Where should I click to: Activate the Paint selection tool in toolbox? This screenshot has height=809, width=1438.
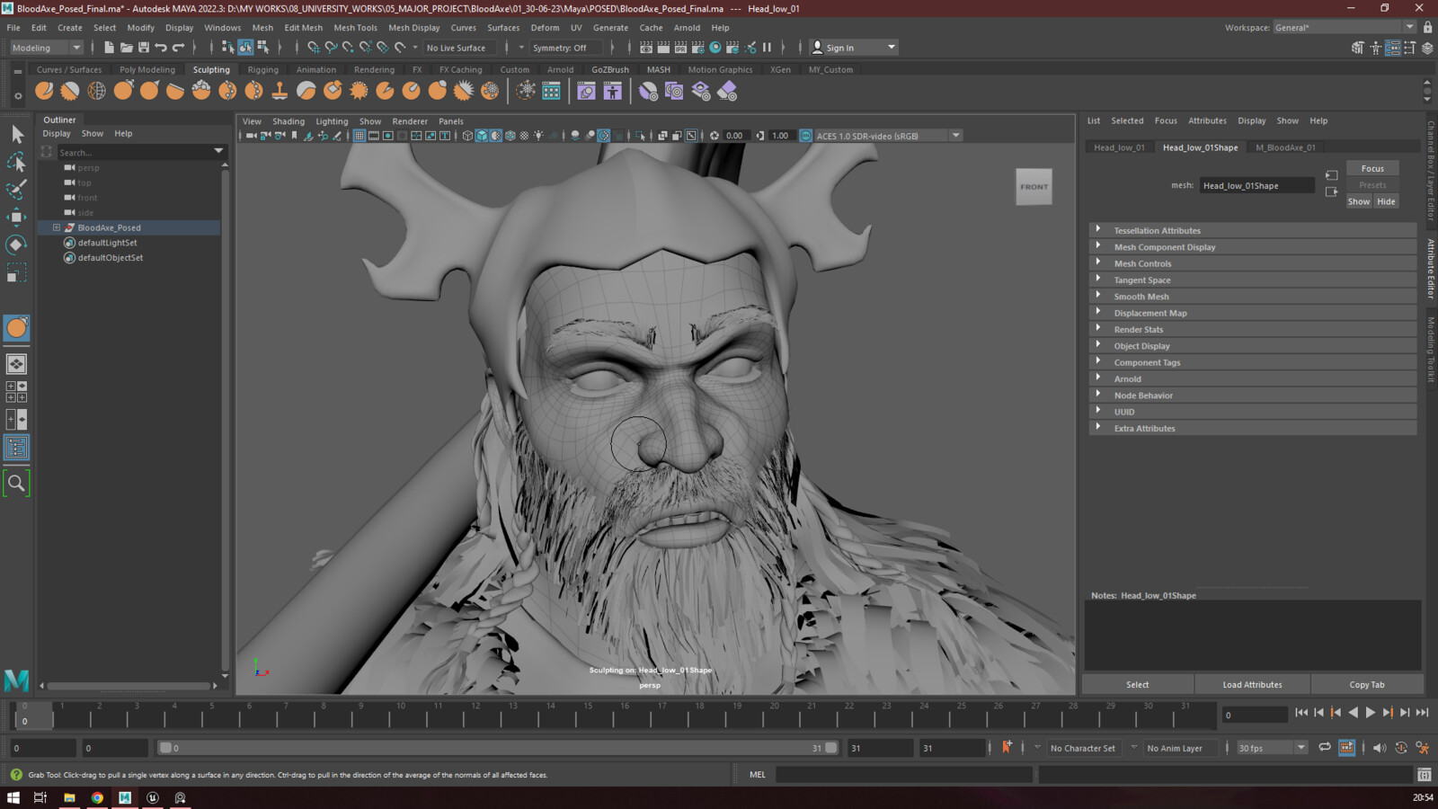pyautogui.click(x=16, y=190)
